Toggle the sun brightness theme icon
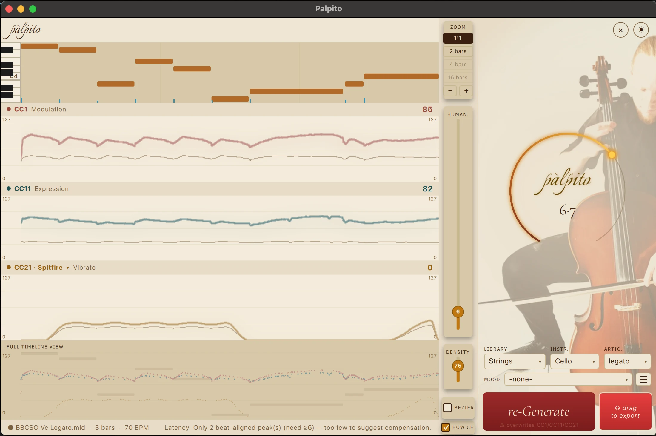656x436 pixels. pos(641,30)
